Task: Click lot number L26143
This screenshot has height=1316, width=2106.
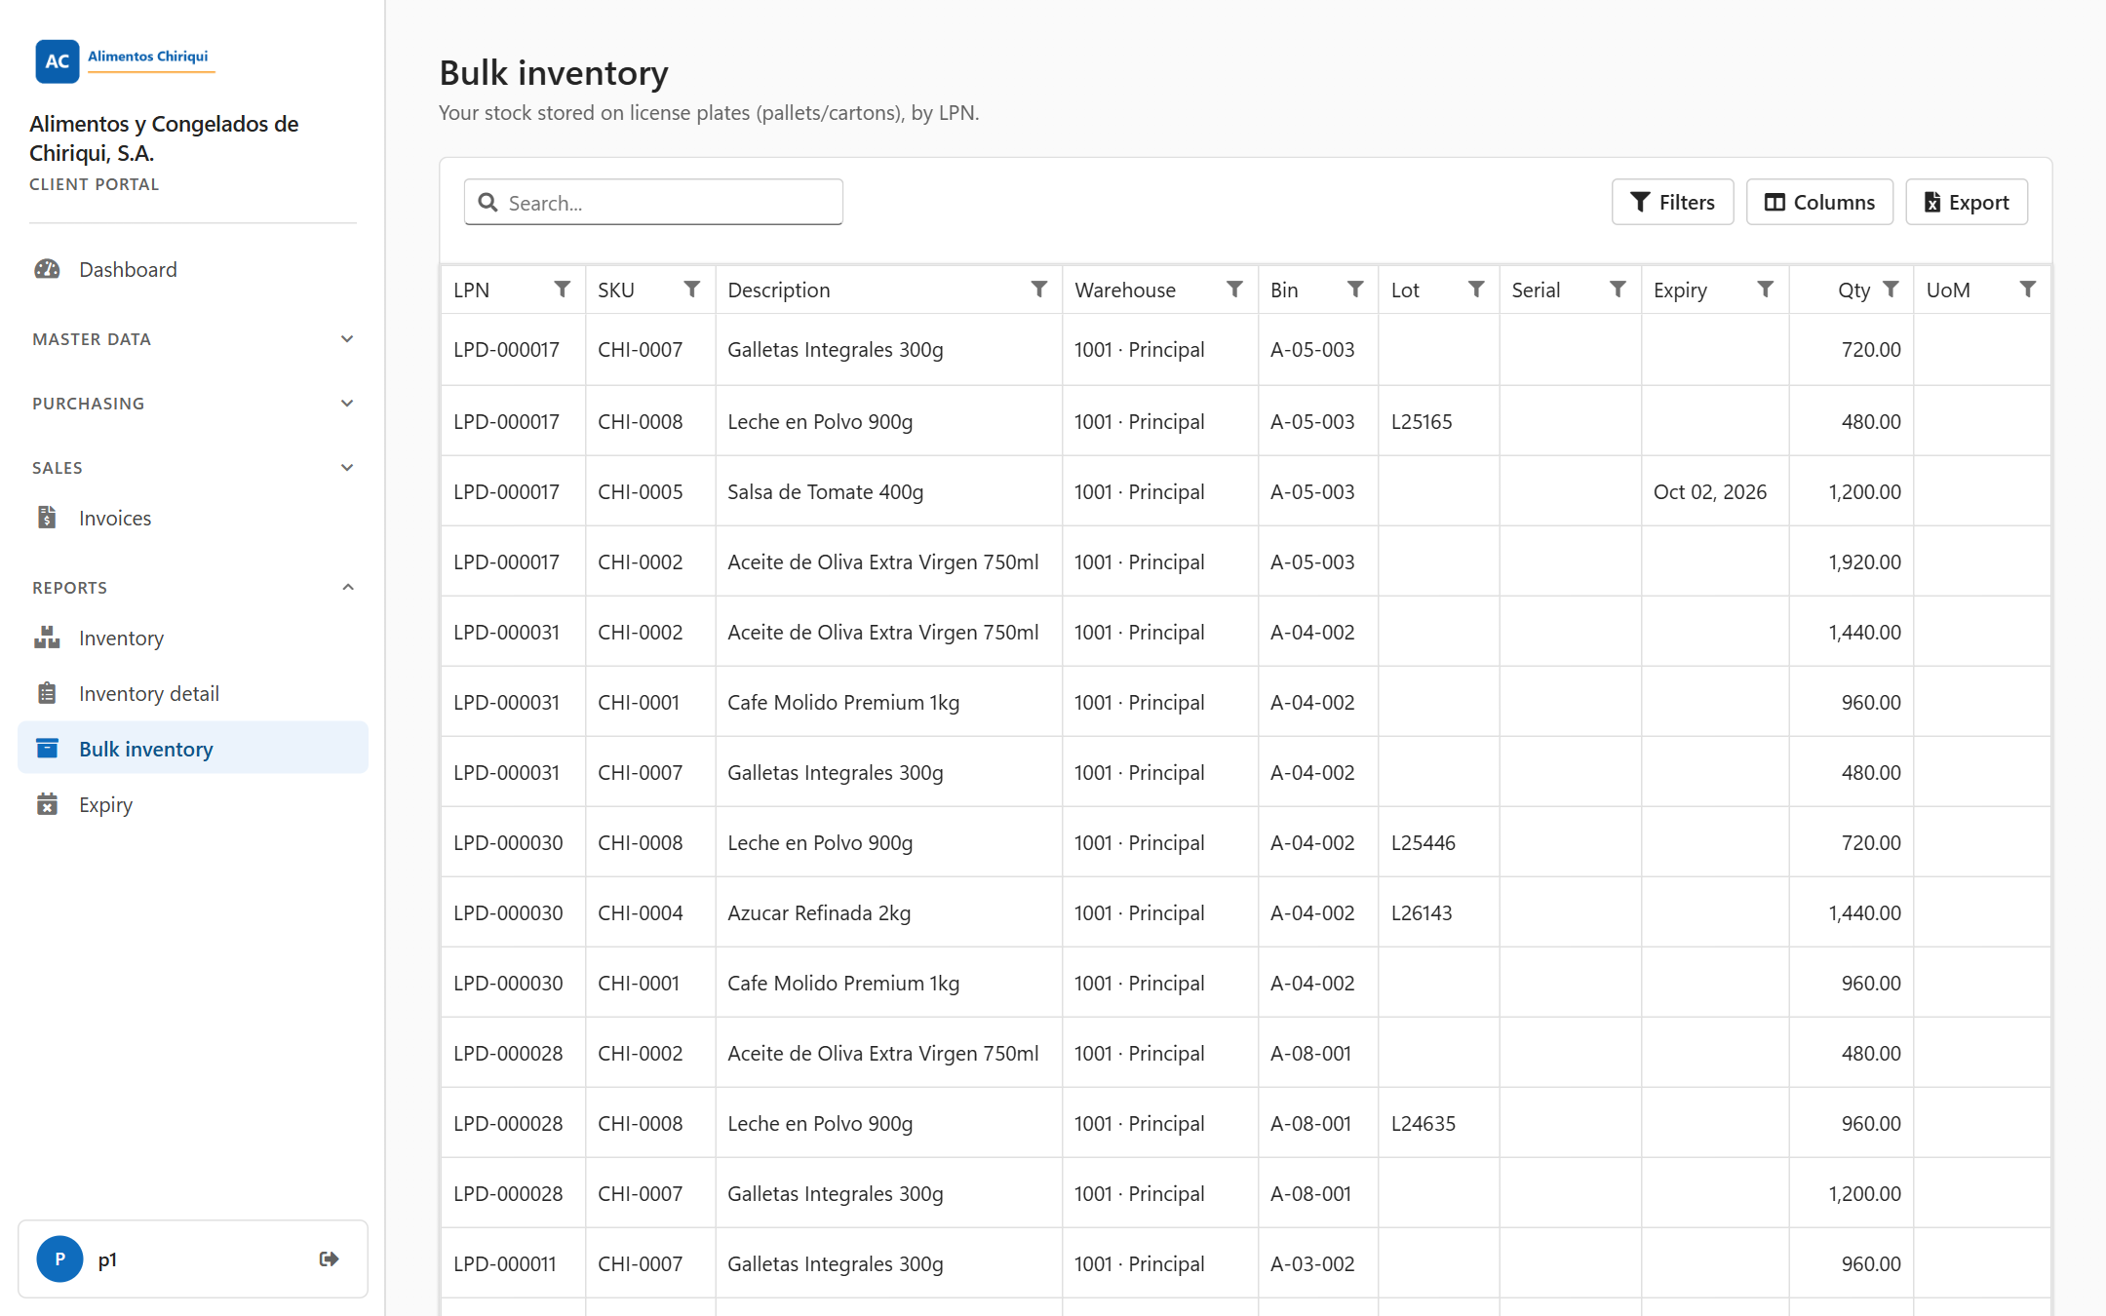Action: (x=1422, y=912)
